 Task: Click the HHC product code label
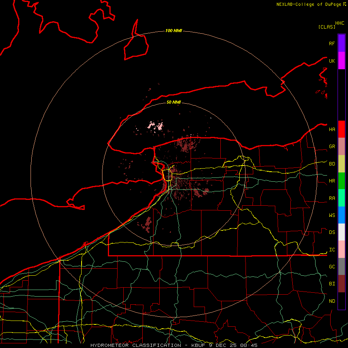pyautogui.click(x=339, y=23)
